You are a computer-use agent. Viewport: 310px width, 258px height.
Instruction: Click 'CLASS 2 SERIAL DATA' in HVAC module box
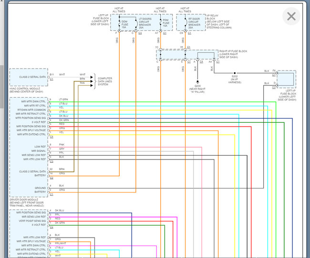[32, 77]
